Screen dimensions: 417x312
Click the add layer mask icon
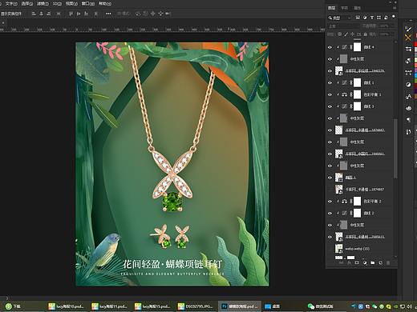357,263
